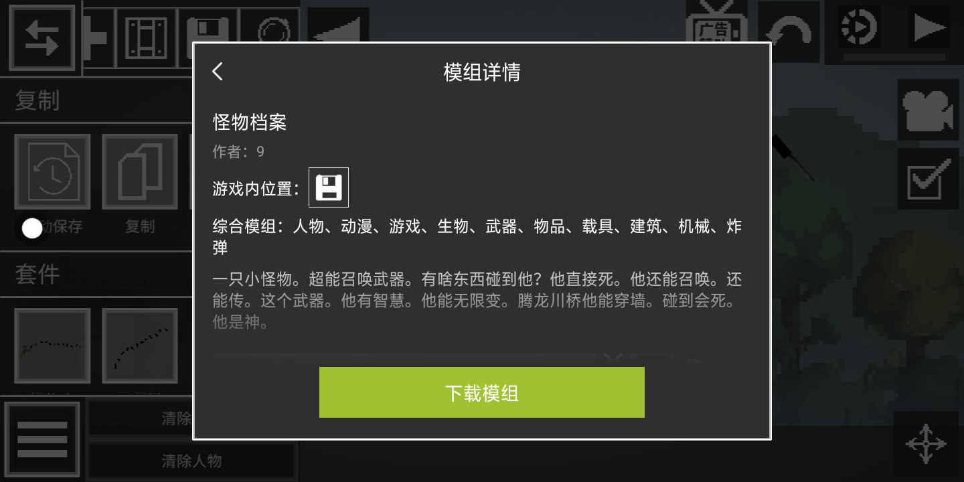This screenshot has height=482, width=964.
Task: Tap the white circle toggle near 自动保存
Action: coord(32,228)
